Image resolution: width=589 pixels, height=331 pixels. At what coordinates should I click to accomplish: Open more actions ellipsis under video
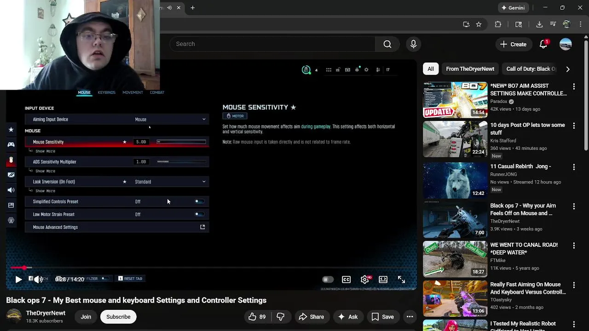410,317
